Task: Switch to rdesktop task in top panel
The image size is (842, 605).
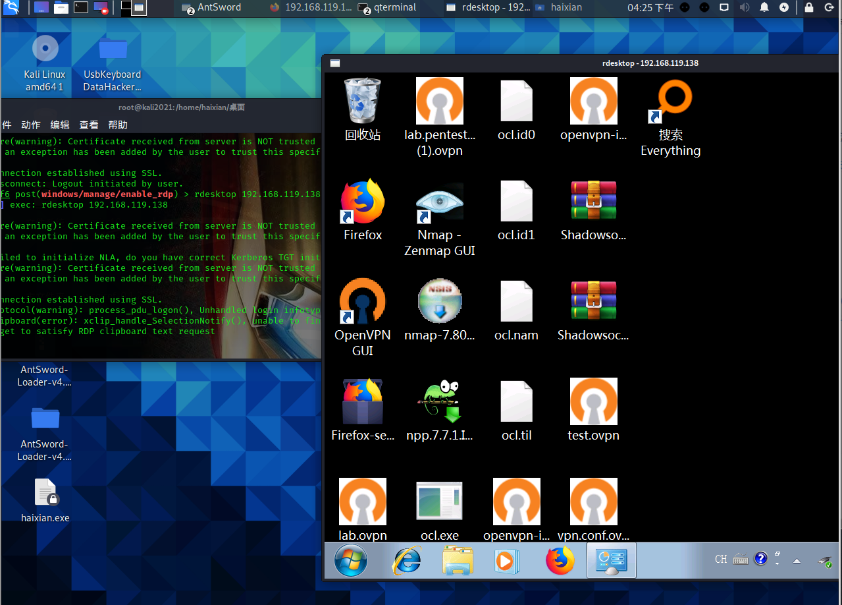Action: 488,8
